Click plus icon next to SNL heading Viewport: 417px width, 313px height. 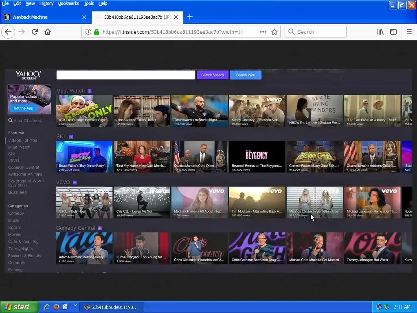(71, 137)
